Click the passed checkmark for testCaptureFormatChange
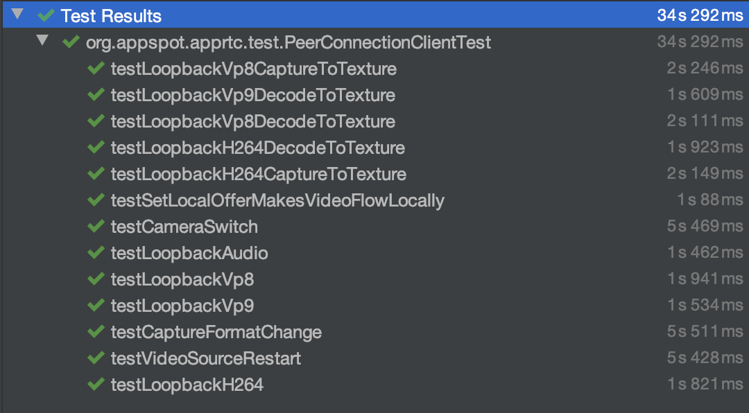749x413 pixels. tap(96, 332)
